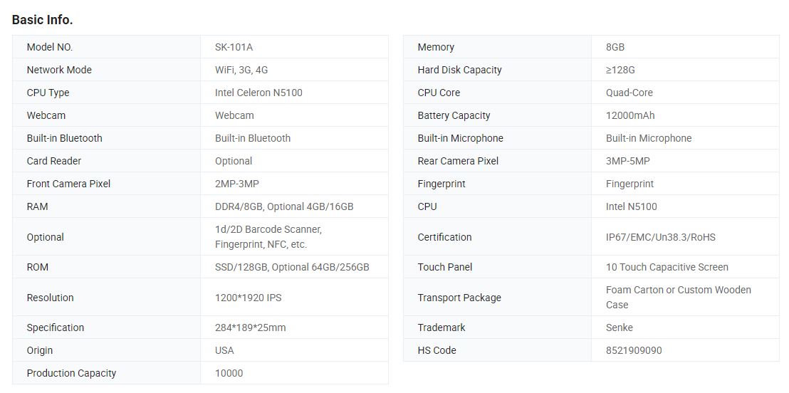
Task: Click the USA origin value
Action: [224, 350]
